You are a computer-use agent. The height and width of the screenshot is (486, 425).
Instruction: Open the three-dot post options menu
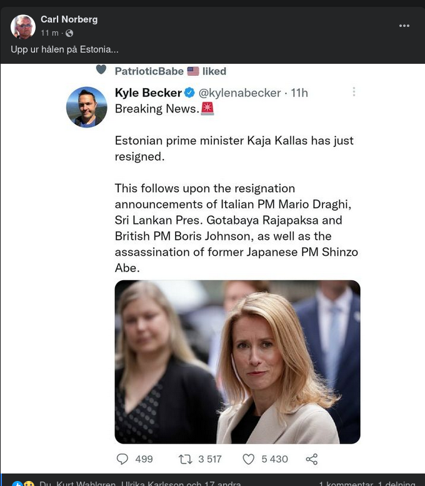point(404,26)
